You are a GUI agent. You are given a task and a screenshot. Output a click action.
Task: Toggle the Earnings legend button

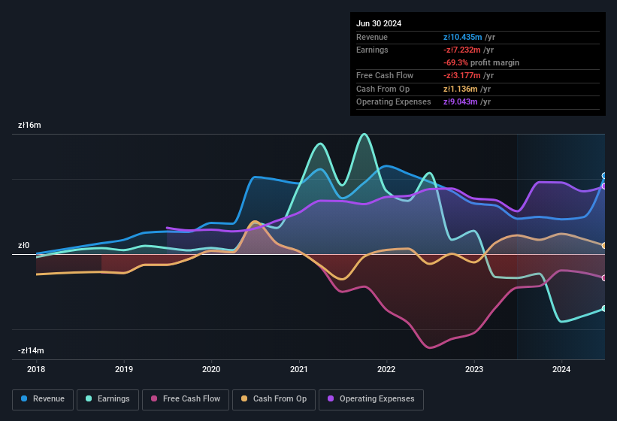coord(107,399)
